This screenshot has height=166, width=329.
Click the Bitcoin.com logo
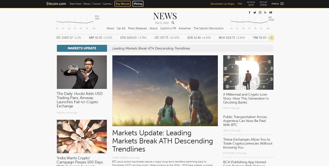point(56,4)
